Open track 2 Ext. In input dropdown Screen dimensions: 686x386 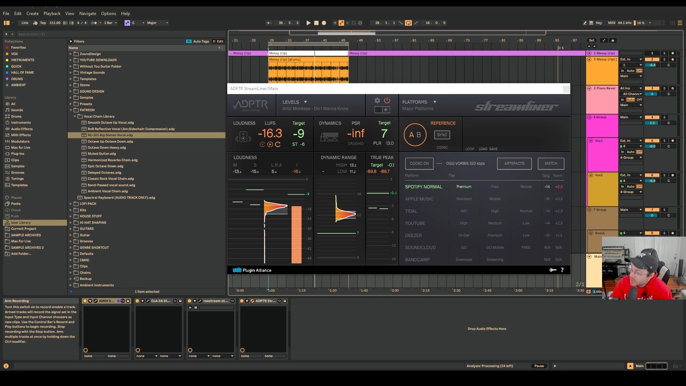[631, 59]
